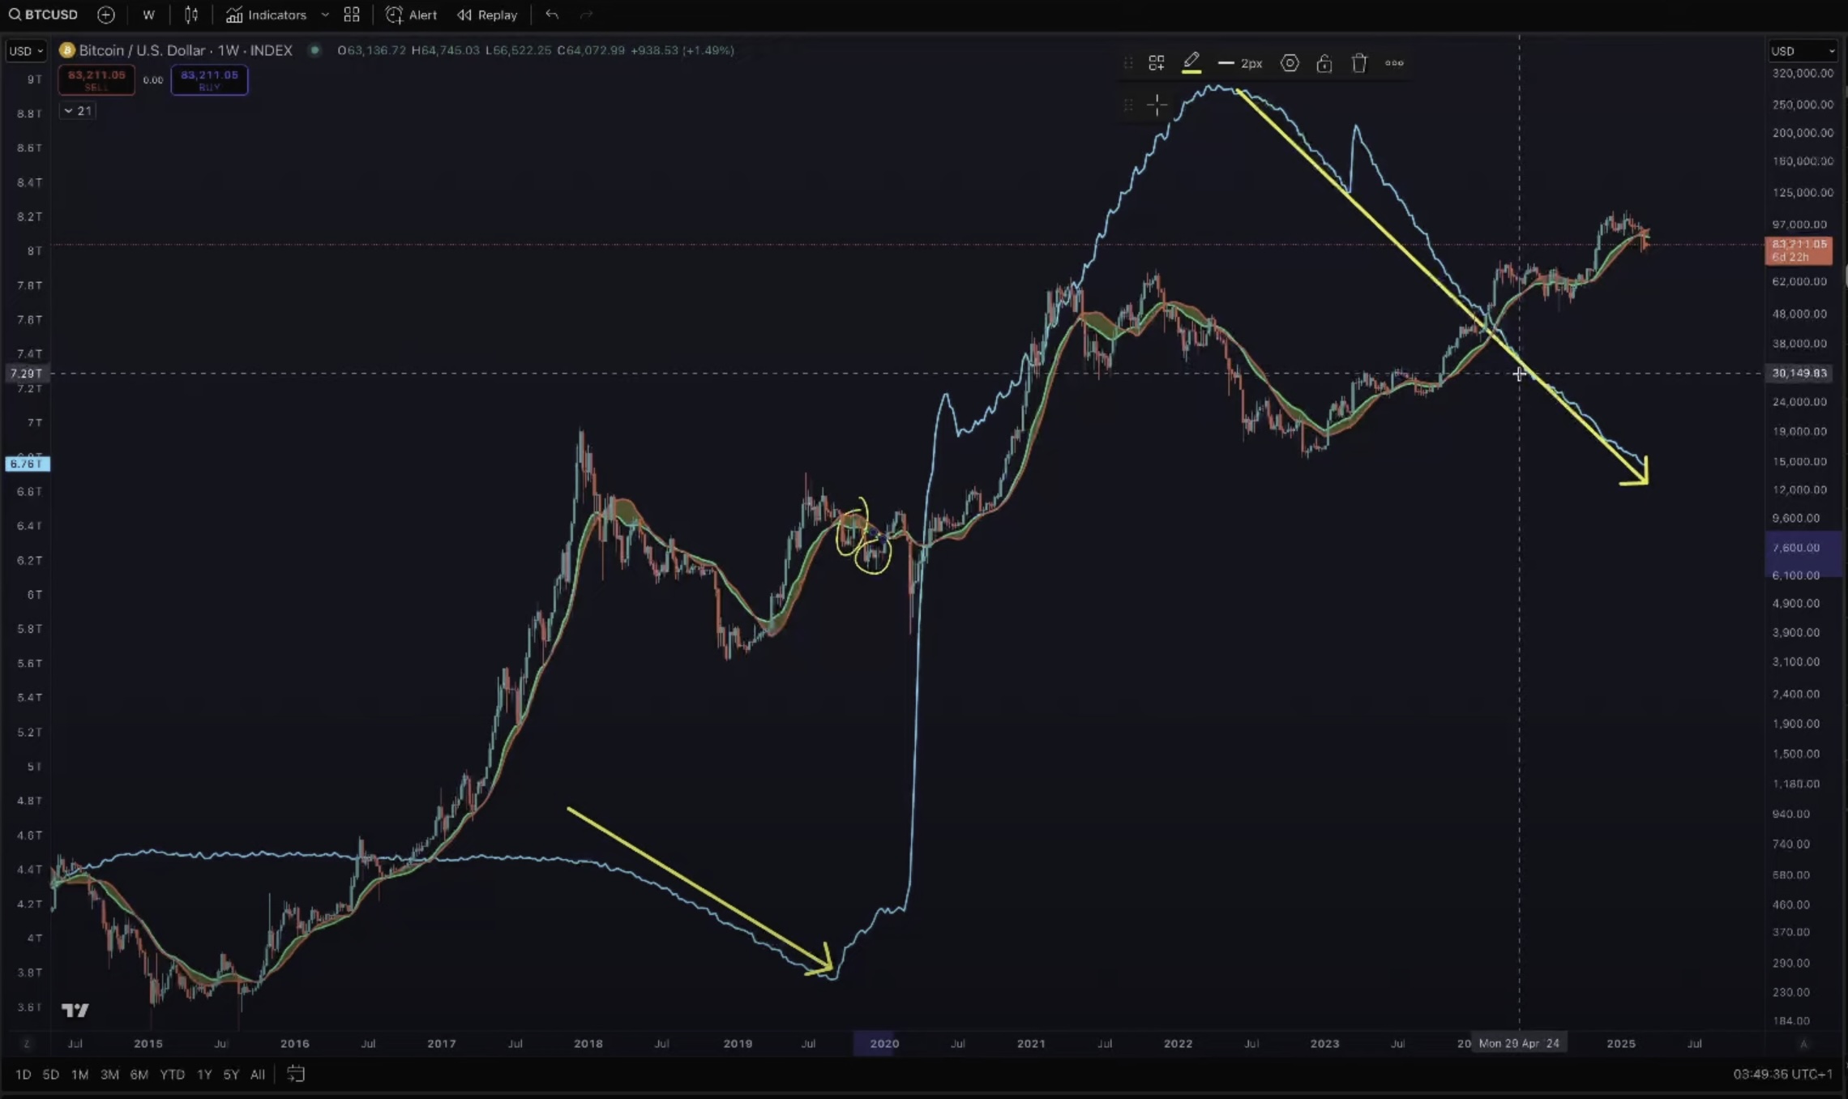The width and height of the screenshot is (1848, 1099).
Task: Open symbol search for BTCUSD
Action: pos(43,15)
